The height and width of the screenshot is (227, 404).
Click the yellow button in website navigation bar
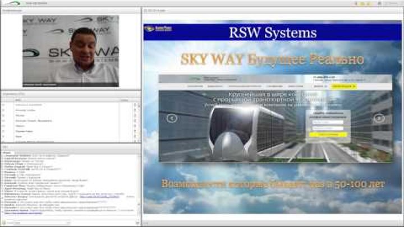343,86
